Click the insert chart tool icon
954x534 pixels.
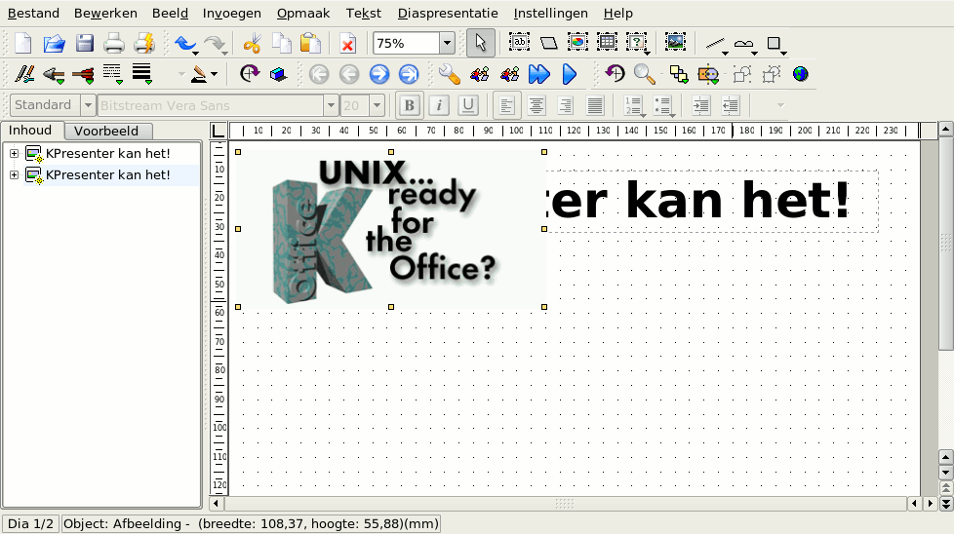[578, 43]
